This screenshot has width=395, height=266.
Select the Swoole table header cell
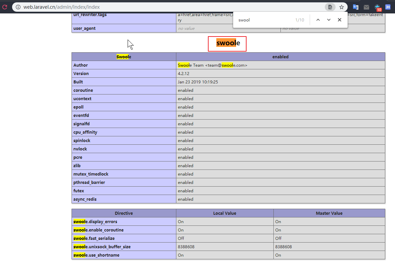coord(124,57)
